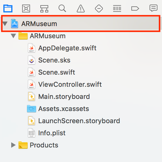Viewport: 162px width, 162px height.
Task: Open the Test navigator diamond icon
Action: (99, 8)
